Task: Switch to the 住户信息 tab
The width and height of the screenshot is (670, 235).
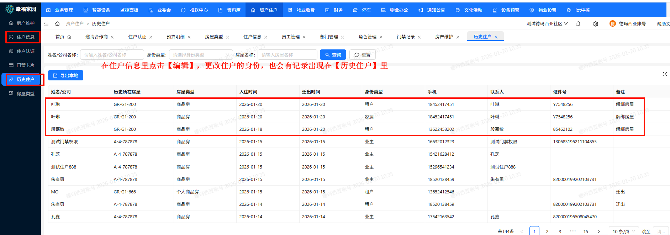Action: coord(252,37)
